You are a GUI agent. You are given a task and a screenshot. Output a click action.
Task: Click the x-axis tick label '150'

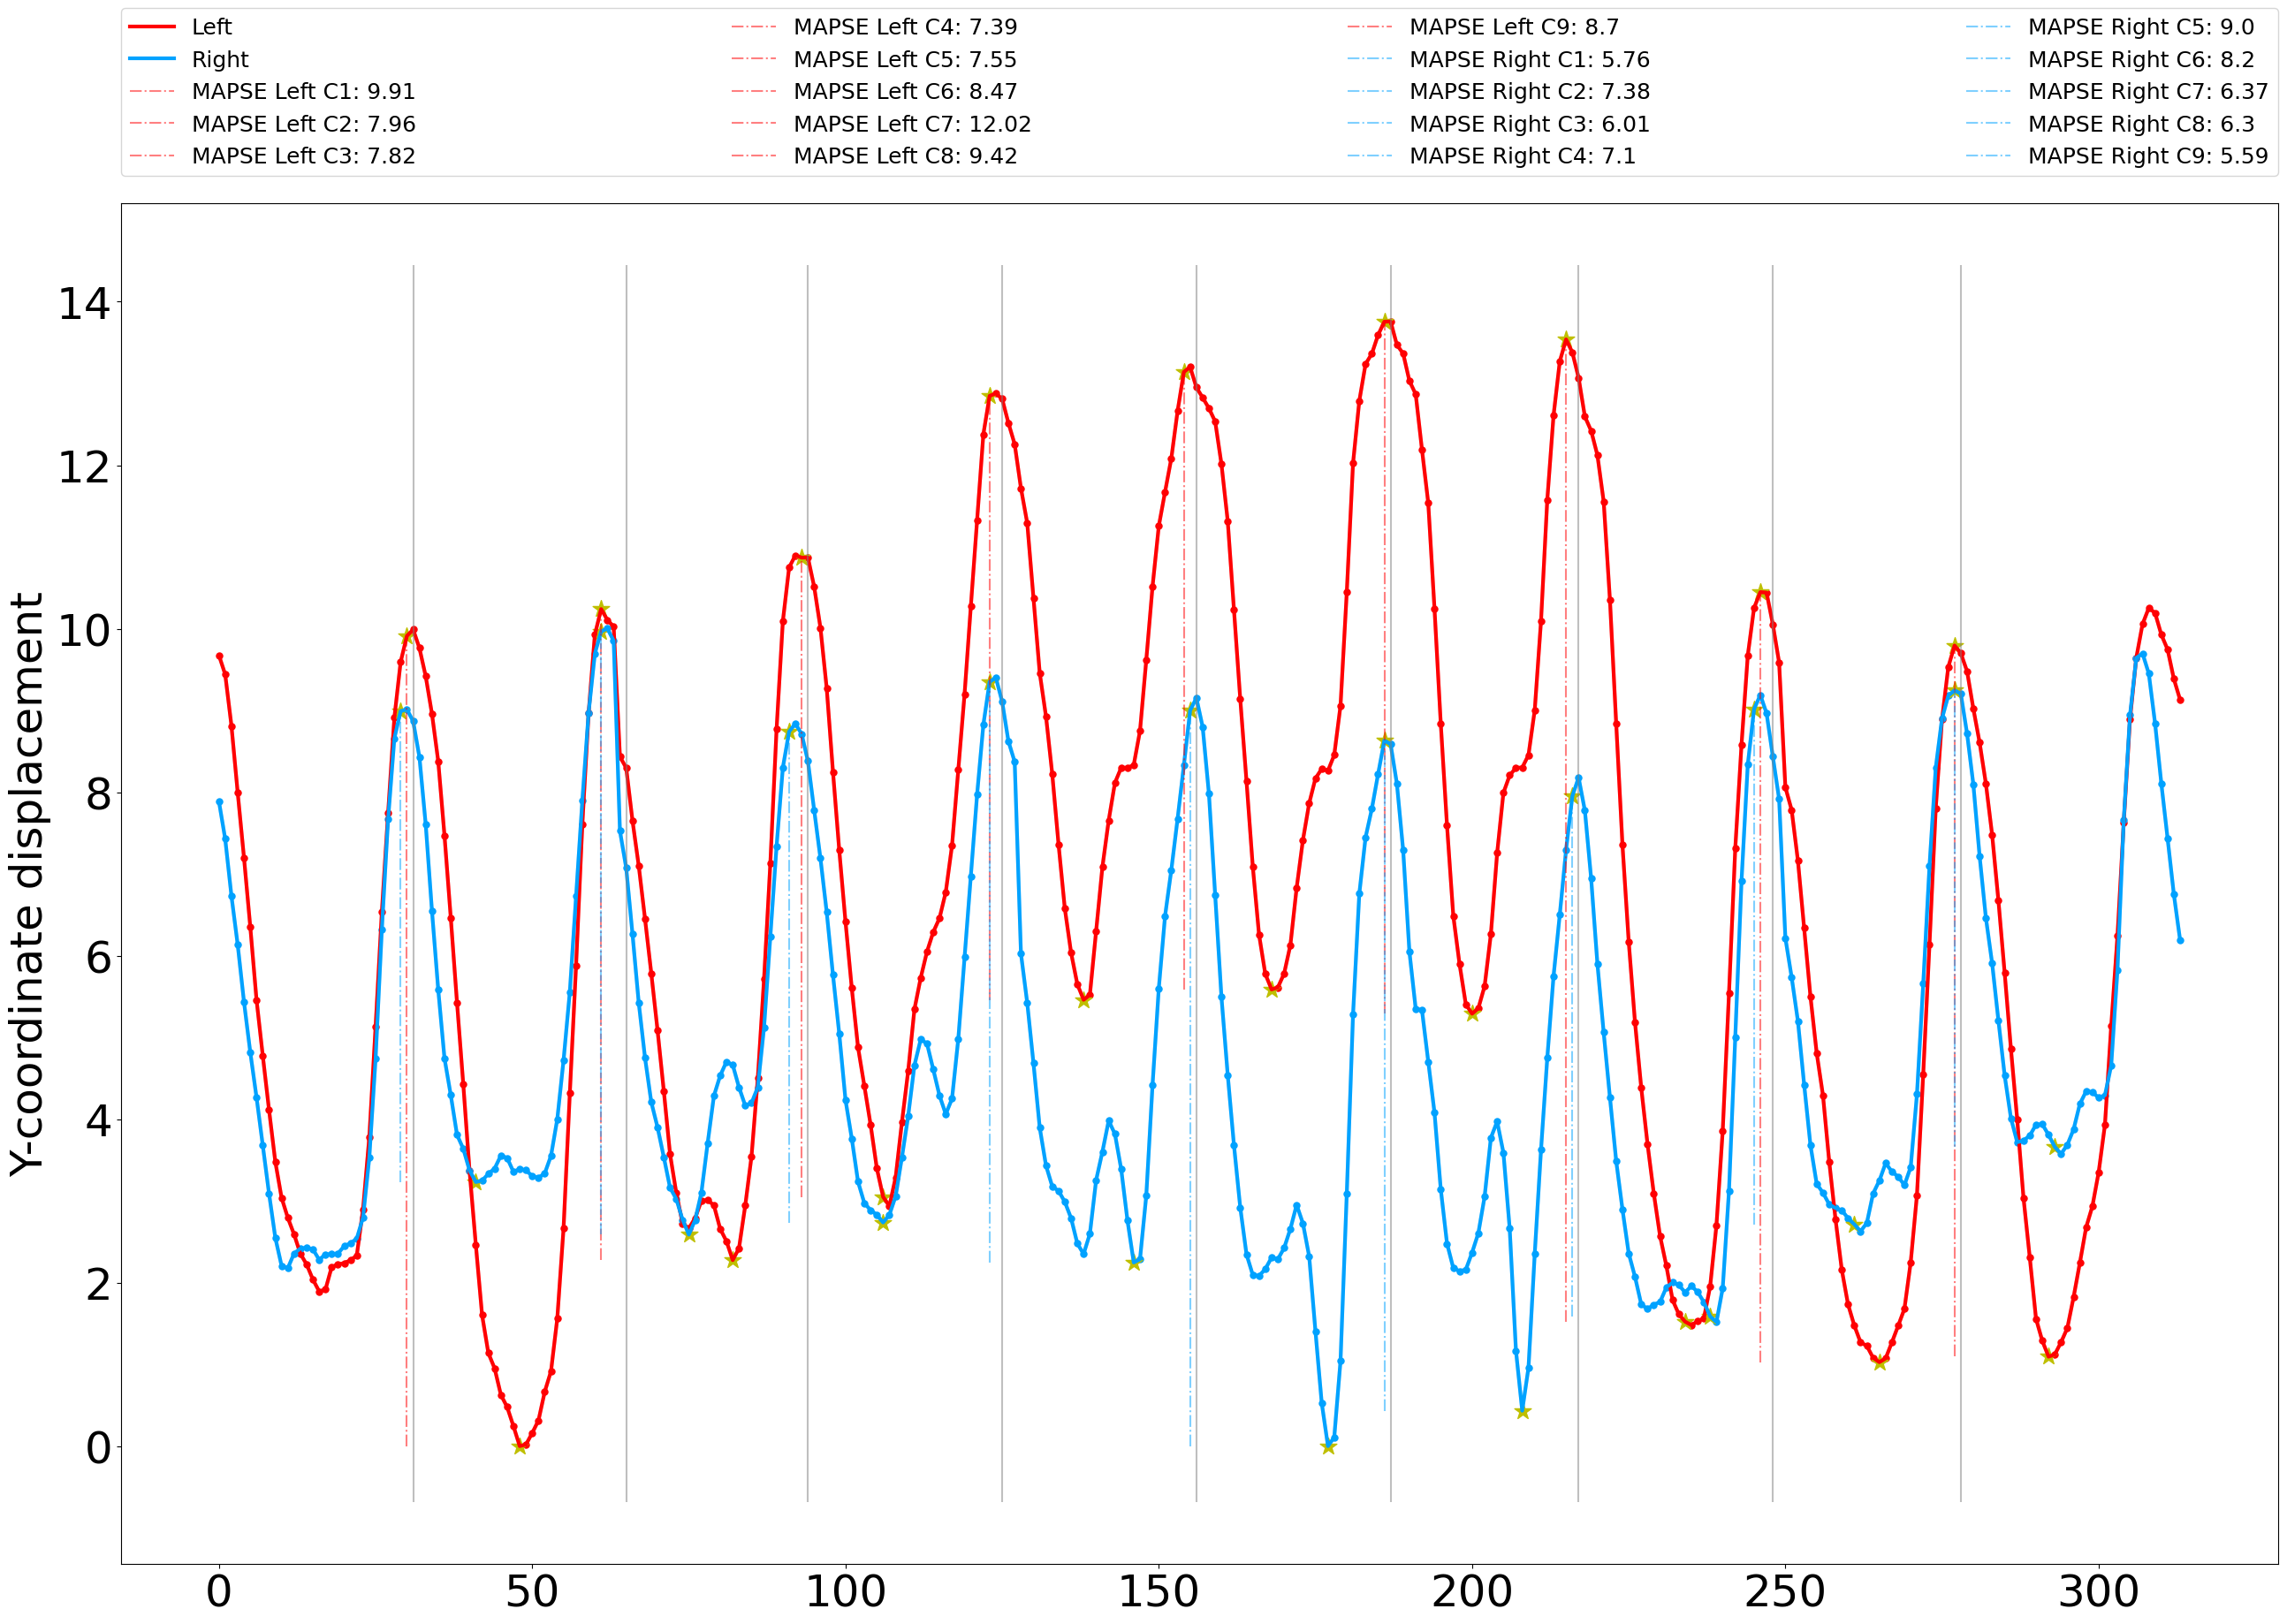pyautogui.click(x=1158, y=1592)
